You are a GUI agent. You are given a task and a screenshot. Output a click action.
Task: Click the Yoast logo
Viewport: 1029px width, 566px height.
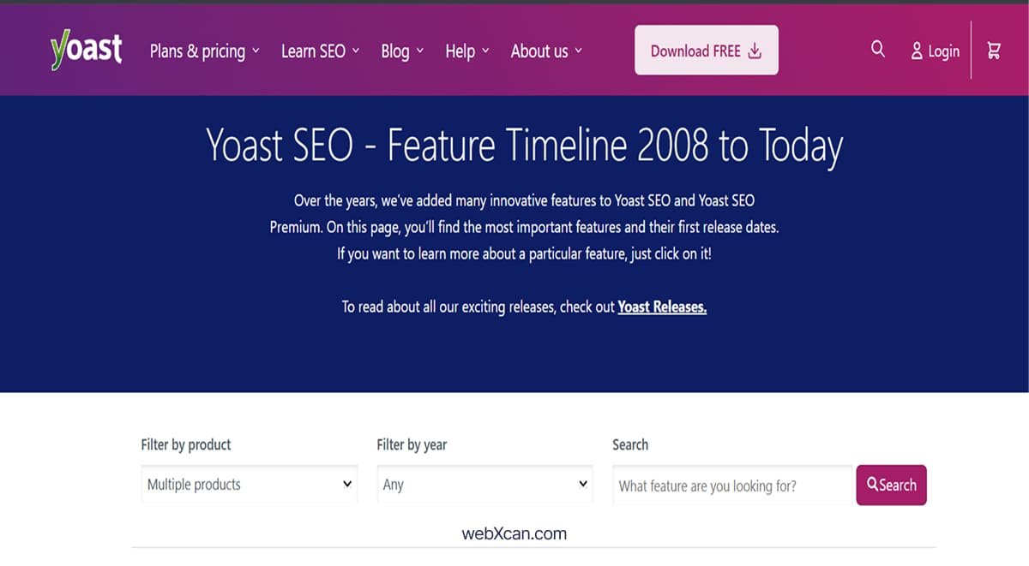87,50
